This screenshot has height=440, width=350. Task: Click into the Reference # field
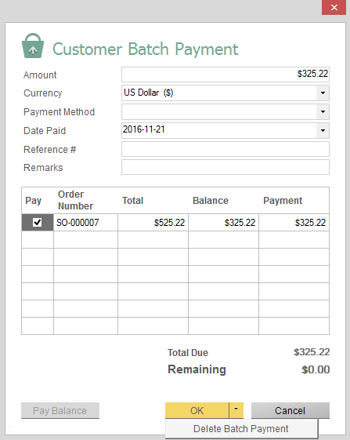coord(226,149)
